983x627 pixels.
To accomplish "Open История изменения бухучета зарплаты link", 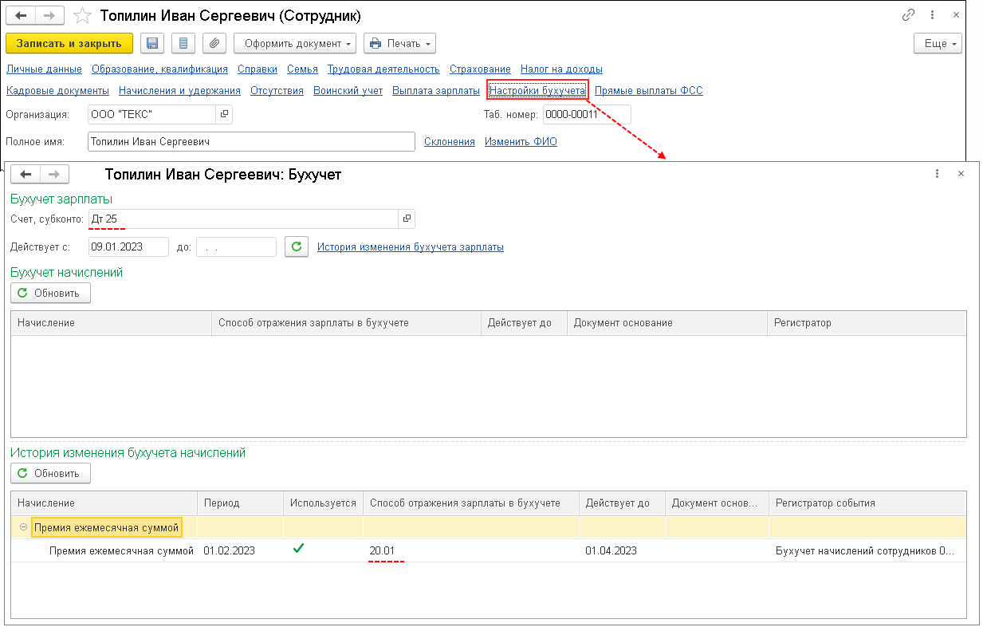I will (410, 247).
